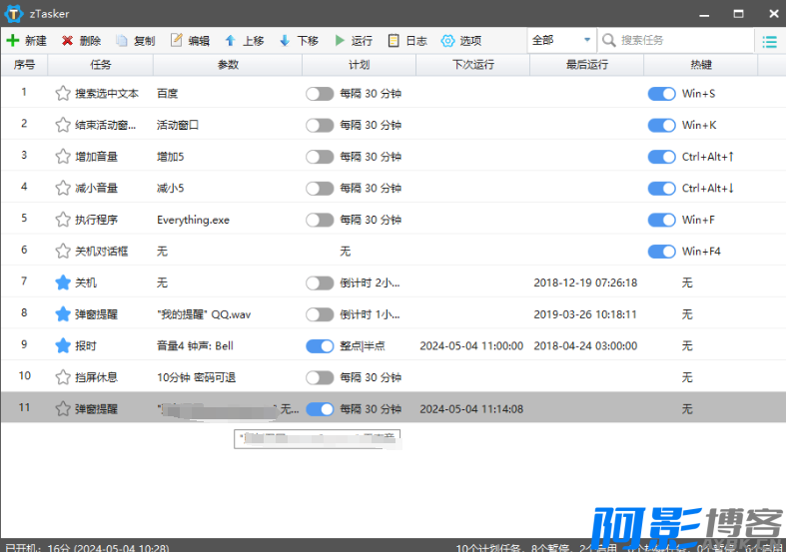The height and width of the screenshot is (552, 786).
Task: Turn off the Win+K hotkey toggle
Action: [661, 125]
